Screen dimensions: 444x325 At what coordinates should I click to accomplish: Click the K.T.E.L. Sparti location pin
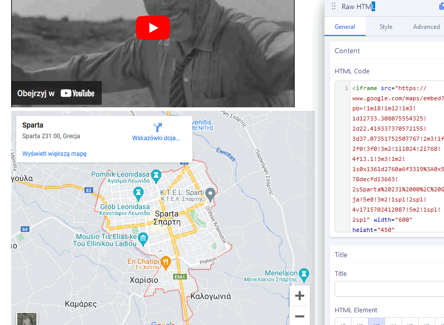coord(211,193)
